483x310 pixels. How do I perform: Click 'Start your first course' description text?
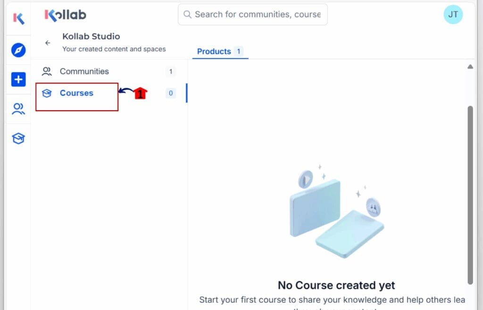click(x=332, y=300)
